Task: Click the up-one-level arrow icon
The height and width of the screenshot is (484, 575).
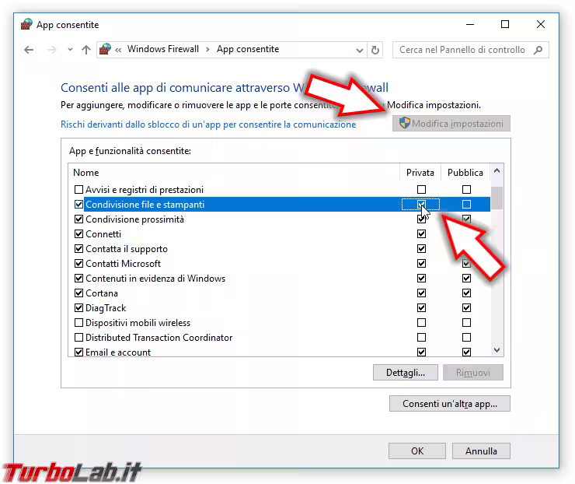Action: (86, 50)
